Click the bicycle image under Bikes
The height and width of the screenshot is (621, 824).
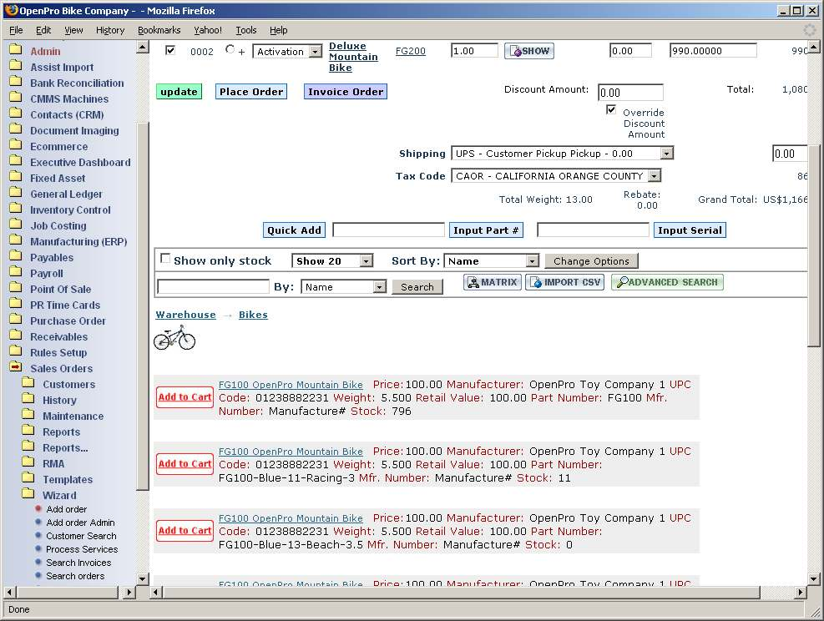pyautogui.click(x=174, y=337)
